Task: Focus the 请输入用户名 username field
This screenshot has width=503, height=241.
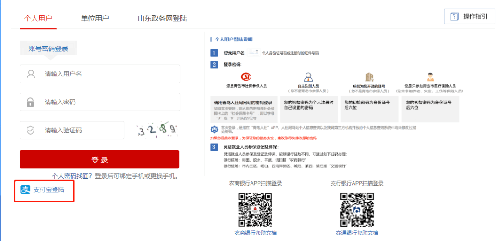Action: 100,74
